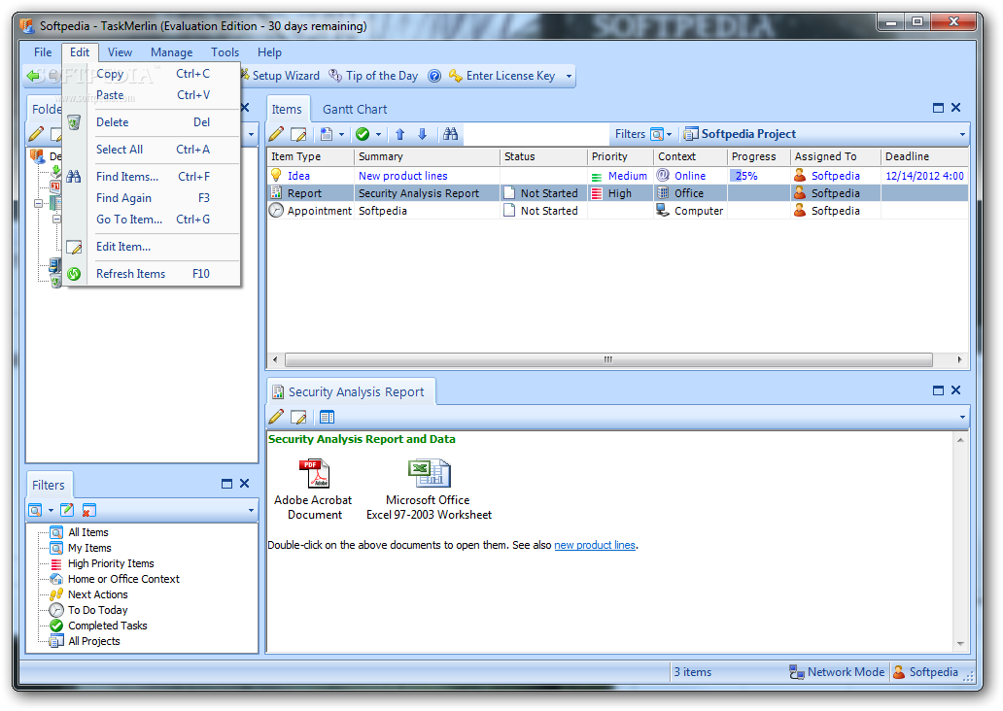Image resolution: width=1003 pixels, height=711 pixels.
Task: Choose Select All in the Edit menu
Action: (153, 149)
